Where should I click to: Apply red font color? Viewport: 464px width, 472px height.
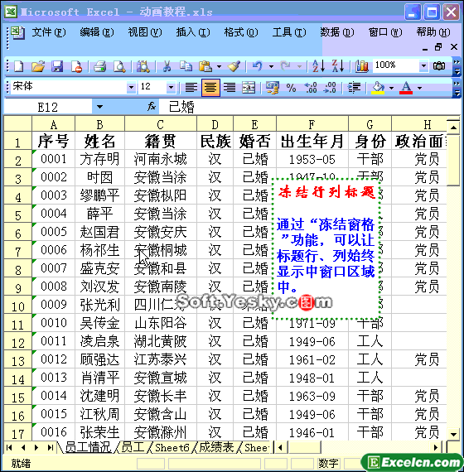coord(406,88)
